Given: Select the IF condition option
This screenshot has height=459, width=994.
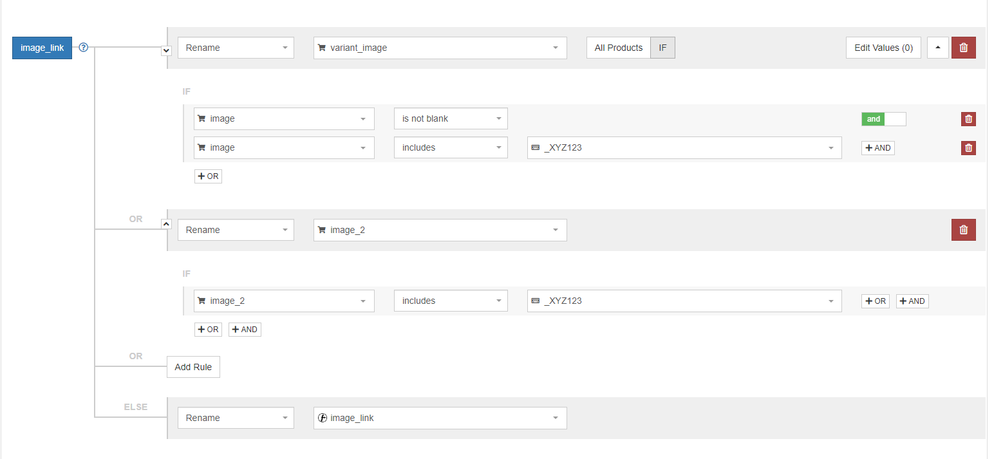Looking at the screenshot, I should click(x=662, y=48).
